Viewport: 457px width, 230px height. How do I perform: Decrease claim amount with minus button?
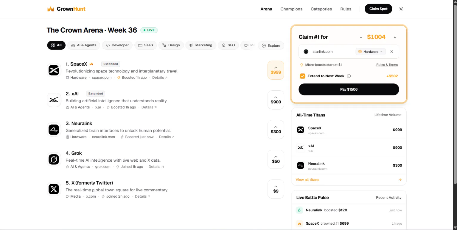point(361,37)
